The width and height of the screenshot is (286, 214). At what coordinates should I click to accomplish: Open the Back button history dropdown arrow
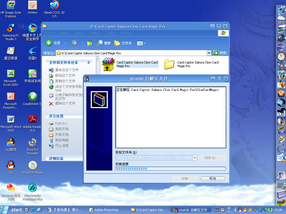[x=65, y=43]
